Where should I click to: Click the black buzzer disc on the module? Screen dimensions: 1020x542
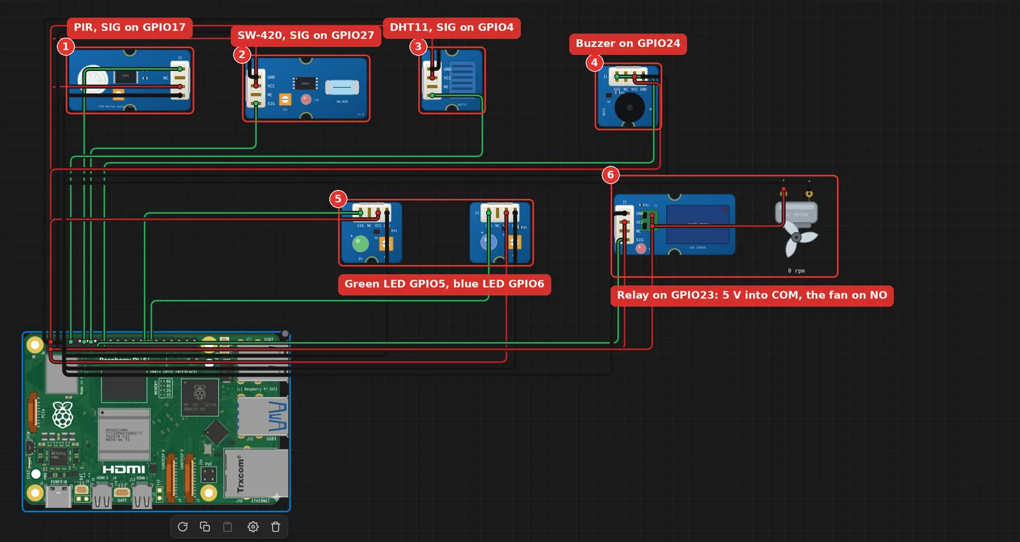(629, 108)
